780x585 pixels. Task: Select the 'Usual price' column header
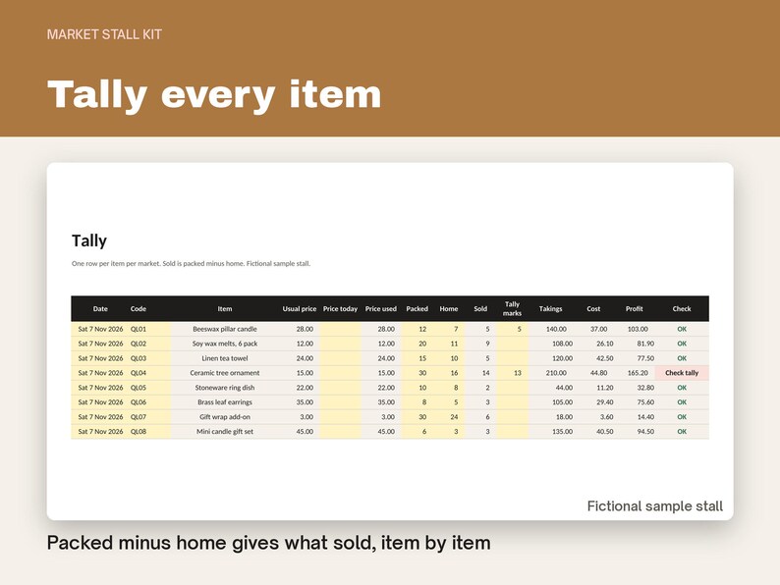(x=300, y=308)
